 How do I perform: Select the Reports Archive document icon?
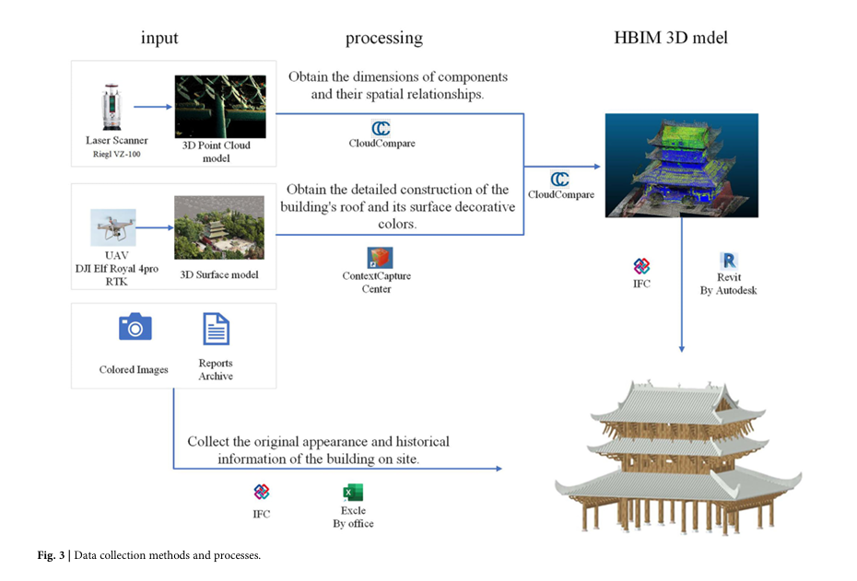tap(216, 329)
